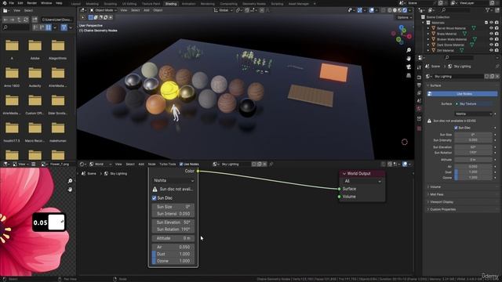Viewport: 502px width, 282px height.
Task: Open the All target dropdown in World Output node
Action: [362, 181]
